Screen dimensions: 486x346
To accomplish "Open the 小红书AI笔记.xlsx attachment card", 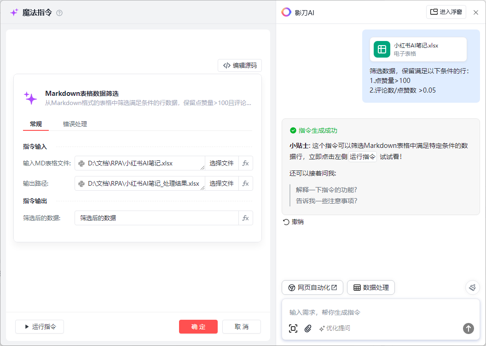I will point(418,49).
